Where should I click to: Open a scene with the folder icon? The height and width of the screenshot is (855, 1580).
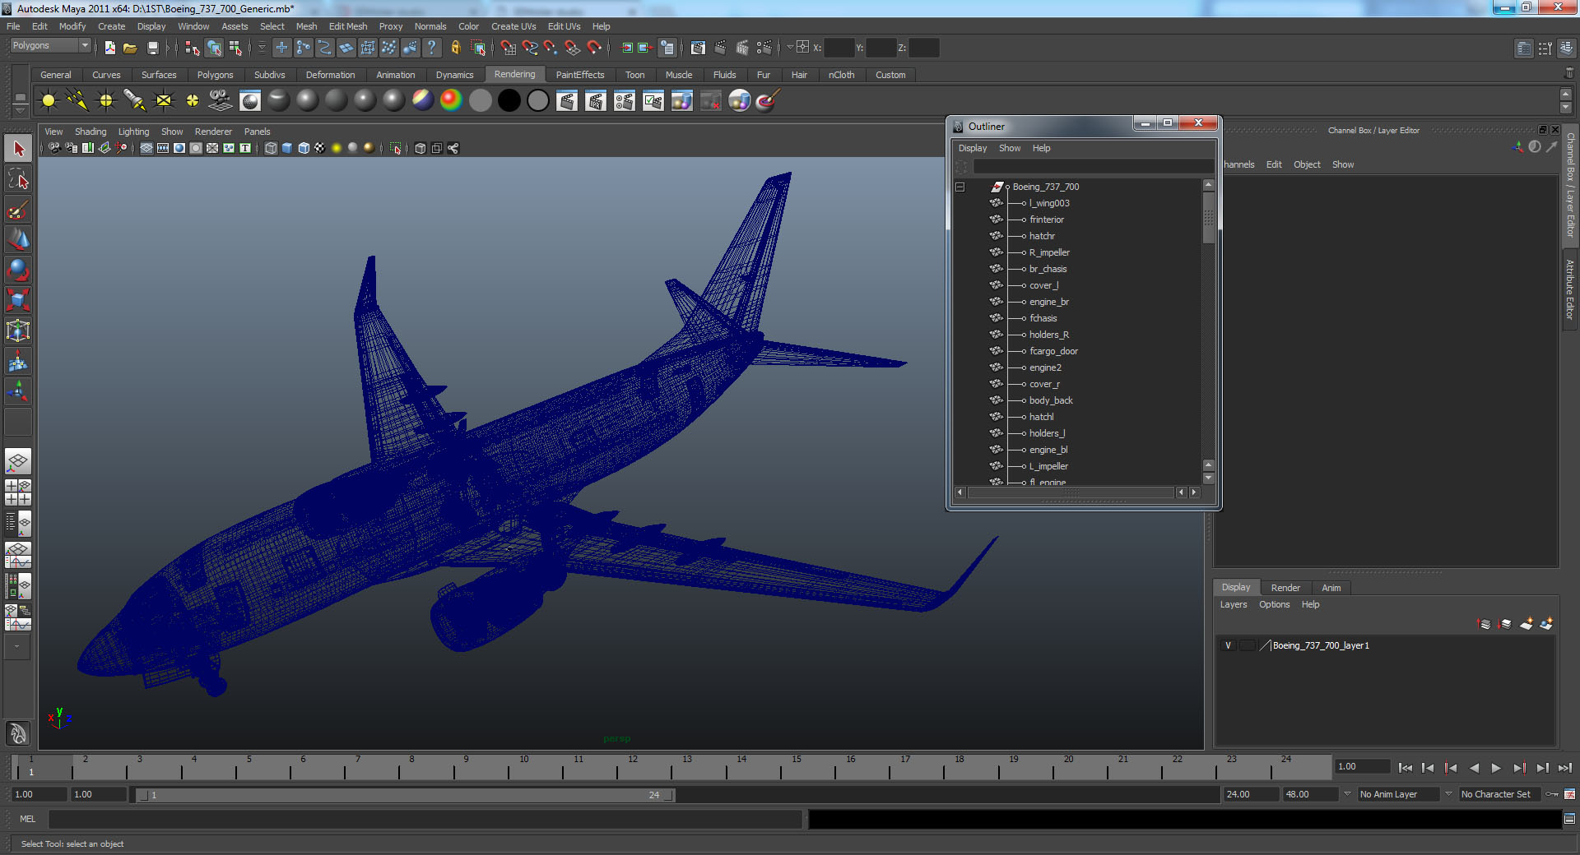(130, 48)
